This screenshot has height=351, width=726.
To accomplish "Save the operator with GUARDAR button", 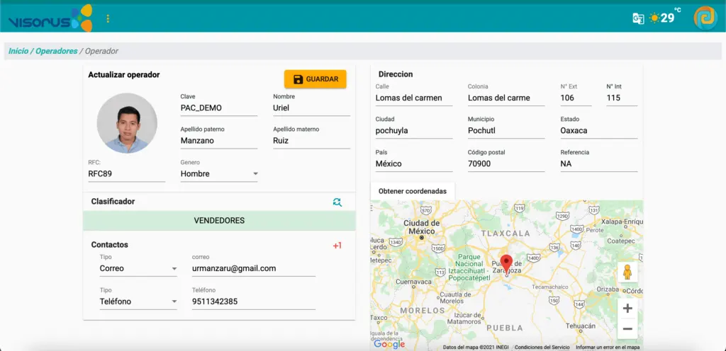I will tap(315, 79).
